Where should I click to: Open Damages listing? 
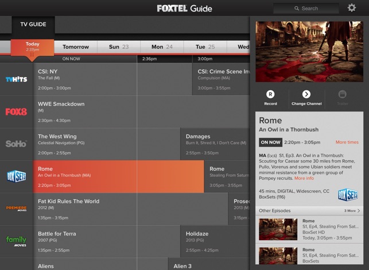click(x=215, y=144)
